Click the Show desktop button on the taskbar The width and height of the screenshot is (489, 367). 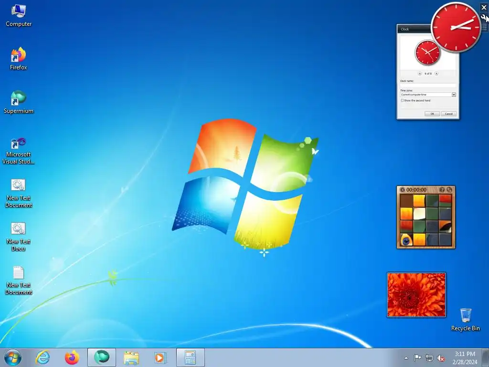[x=486, y=357]
